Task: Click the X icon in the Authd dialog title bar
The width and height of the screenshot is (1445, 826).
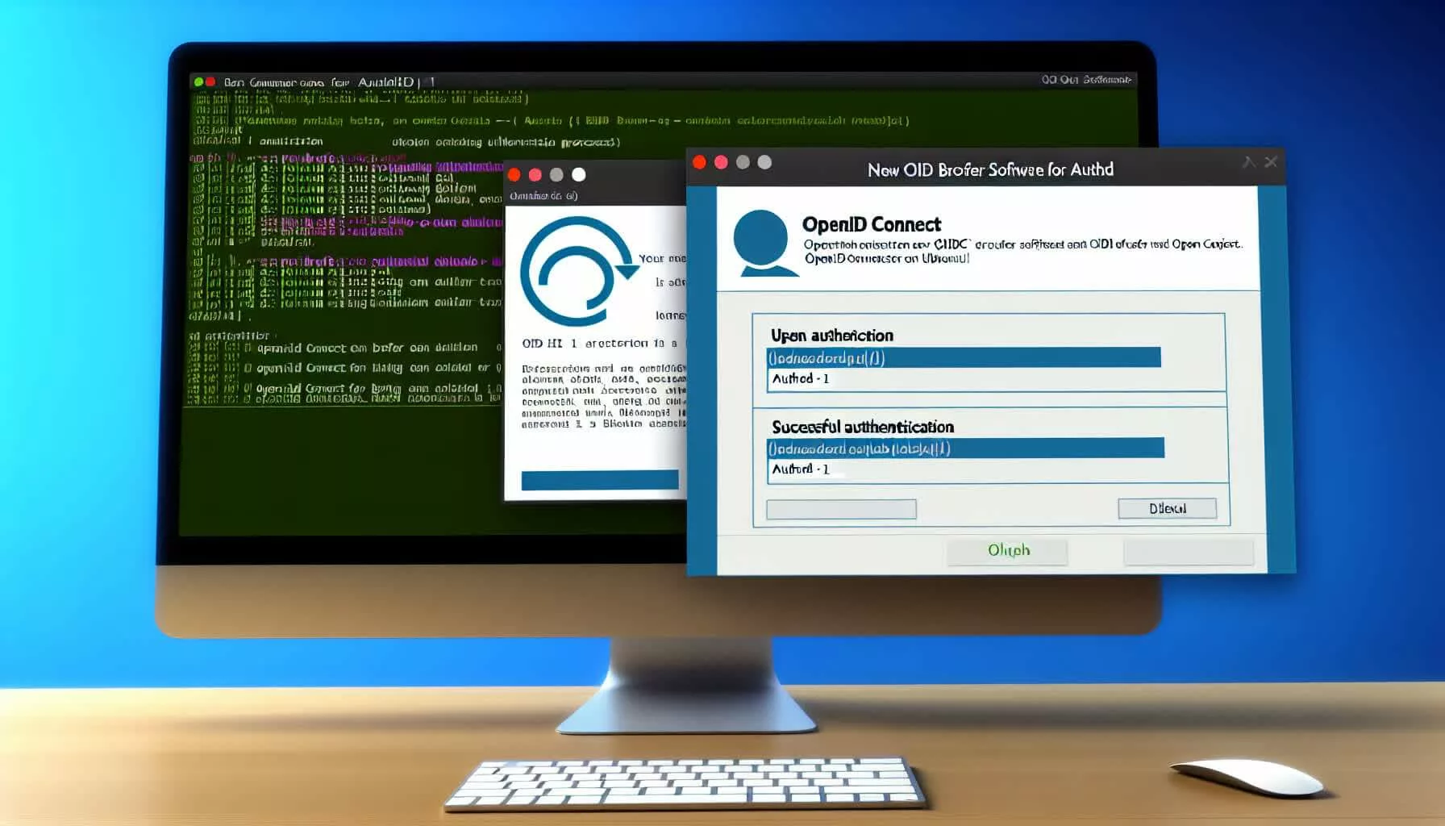Action: click(1271, 162)
